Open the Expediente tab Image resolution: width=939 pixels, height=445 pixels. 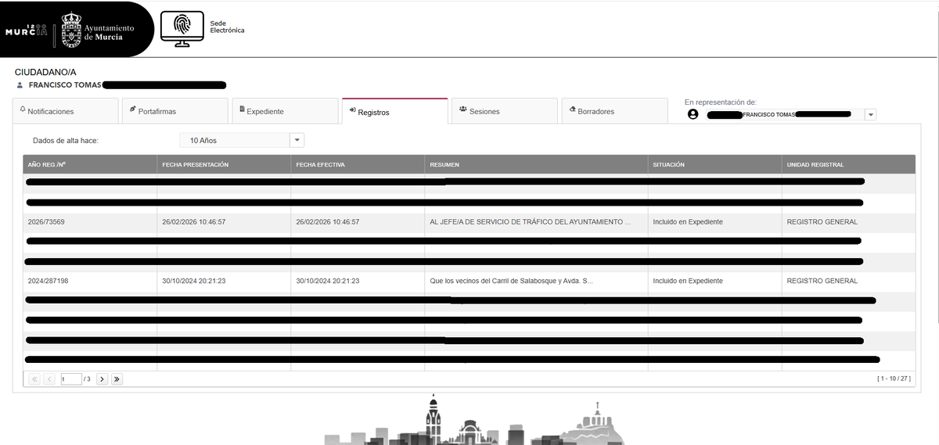284,111
